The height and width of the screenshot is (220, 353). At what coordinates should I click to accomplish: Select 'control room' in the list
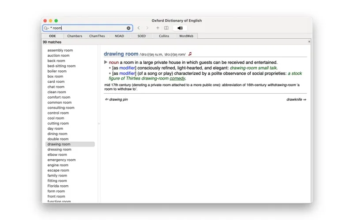pyautogui.click(x=58, y=113)
